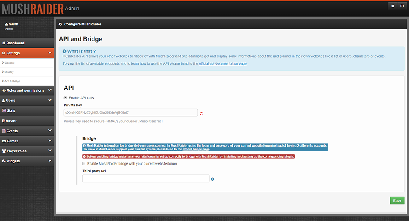Open the Settings menu item
The image size is (409, 221).
27,53
